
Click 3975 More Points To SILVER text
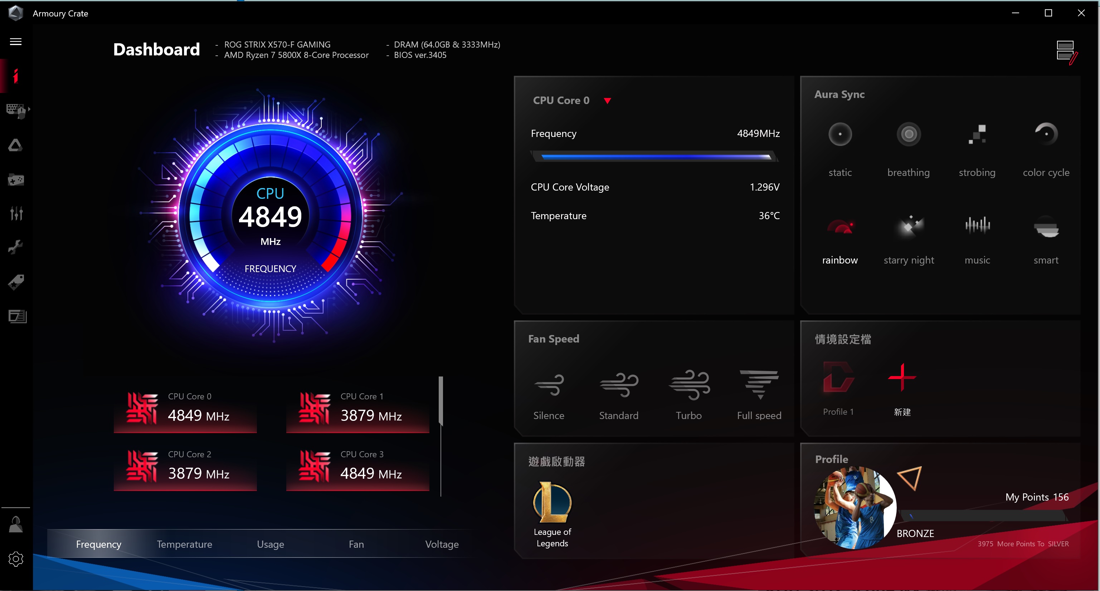(1023, 544)
